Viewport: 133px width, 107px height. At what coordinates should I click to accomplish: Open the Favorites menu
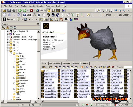pos(49,6)
